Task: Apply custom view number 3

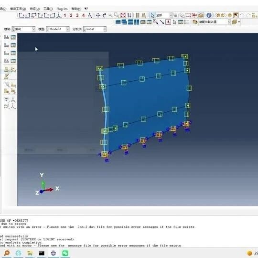Action: (x=77, y=15)
